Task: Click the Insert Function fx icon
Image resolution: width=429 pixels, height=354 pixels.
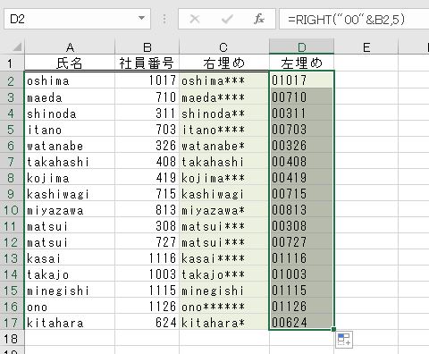Action: click(258, 19)
